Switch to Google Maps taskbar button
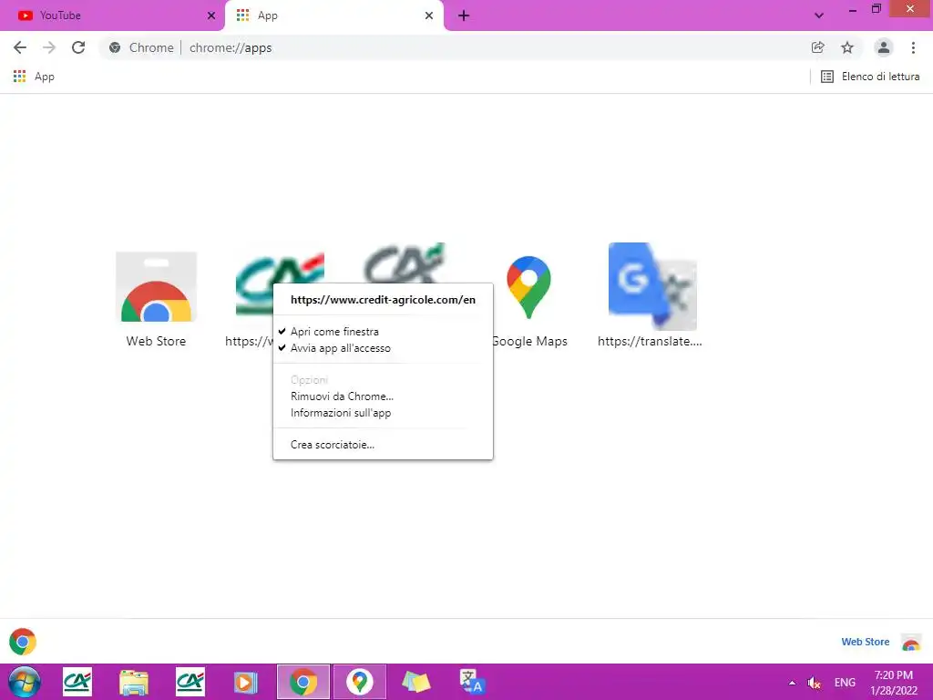Viewport: 933px width, 700px height. [x=359, y=682]
